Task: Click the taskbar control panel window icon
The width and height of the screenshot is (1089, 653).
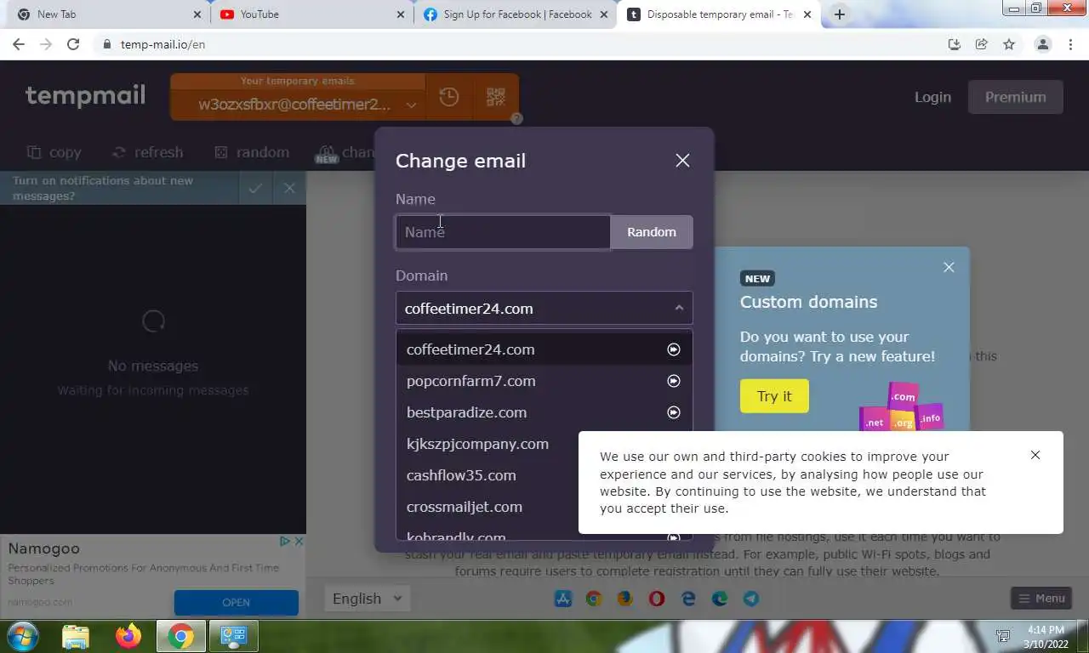Action: [233, 636]
